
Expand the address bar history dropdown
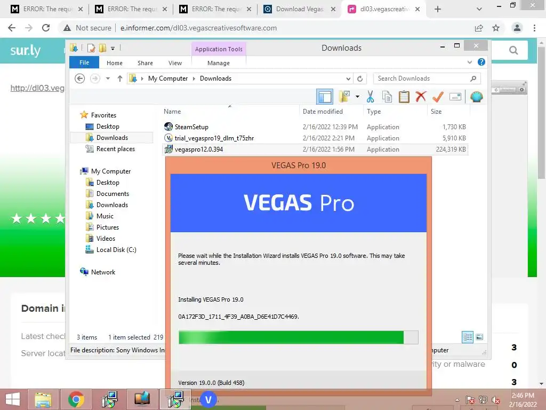[348, 78]
